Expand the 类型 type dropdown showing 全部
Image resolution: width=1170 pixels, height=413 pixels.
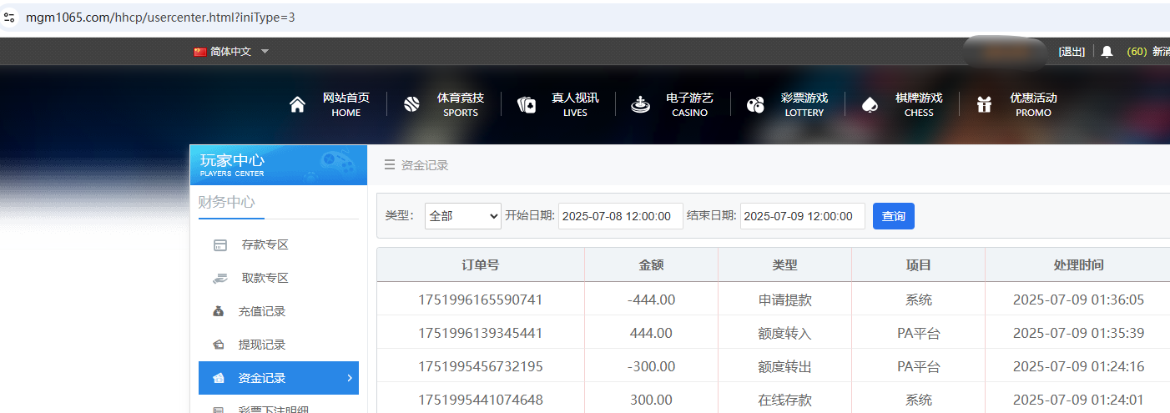click(x=462, y=216)
